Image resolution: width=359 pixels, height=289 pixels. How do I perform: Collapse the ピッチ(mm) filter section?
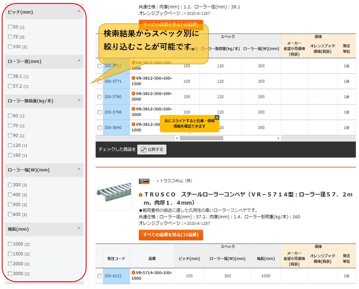click(x=79, y=12)
